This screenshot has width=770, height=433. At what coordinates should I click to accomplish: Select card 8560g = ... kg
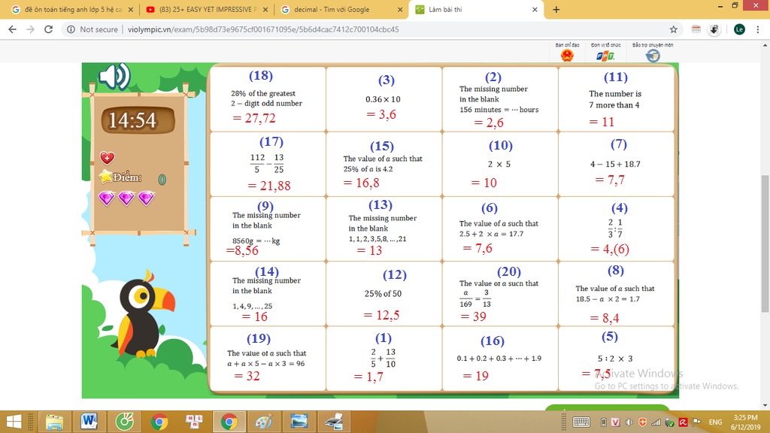tap(268, 229)
